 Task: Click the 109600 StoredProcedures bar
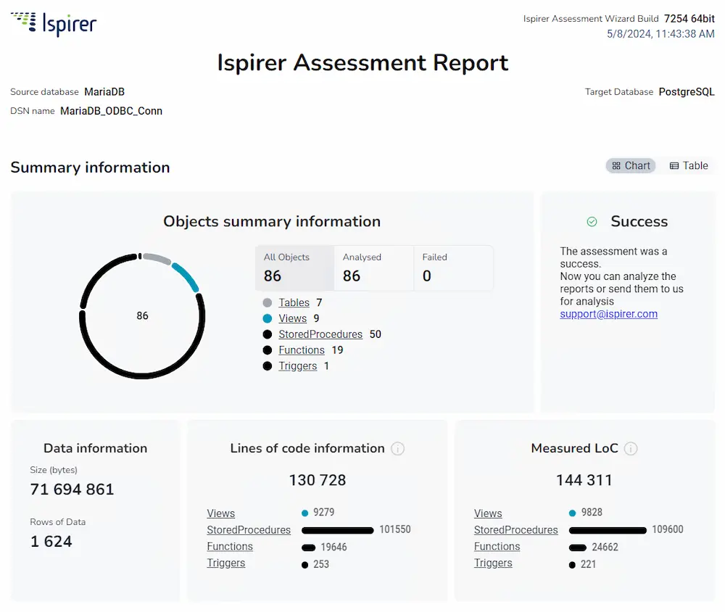608,531
